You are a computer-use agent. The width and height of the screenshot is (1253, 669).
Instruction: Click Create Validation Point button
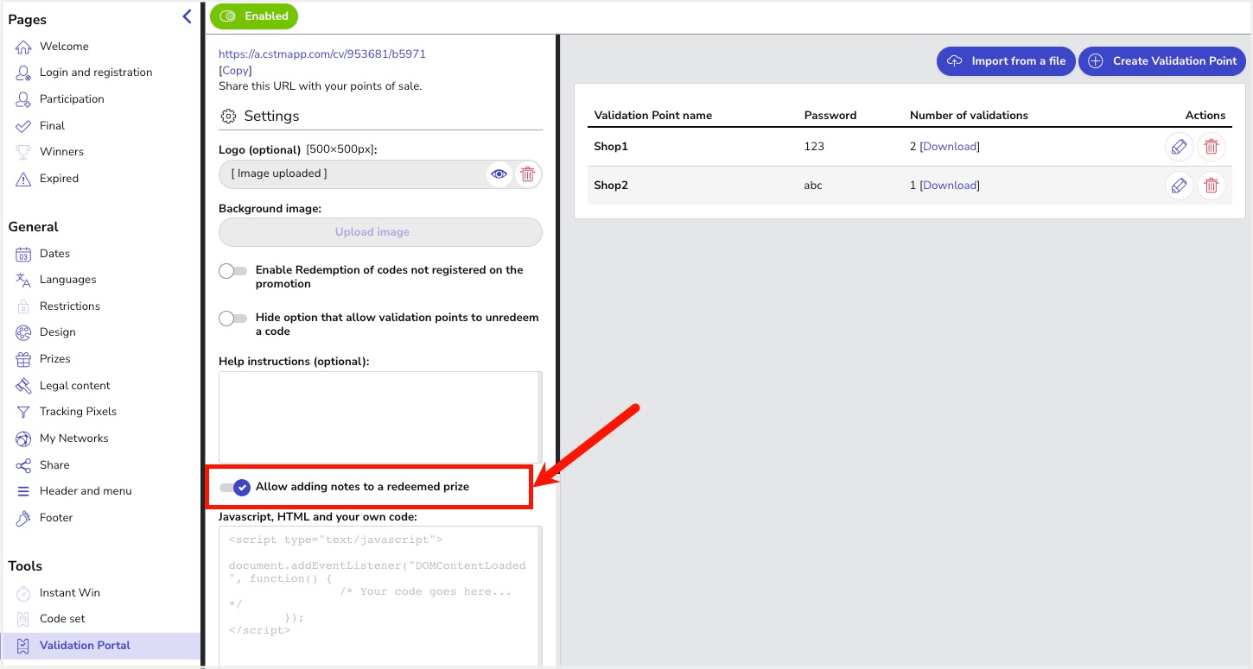click(1162, 61)
